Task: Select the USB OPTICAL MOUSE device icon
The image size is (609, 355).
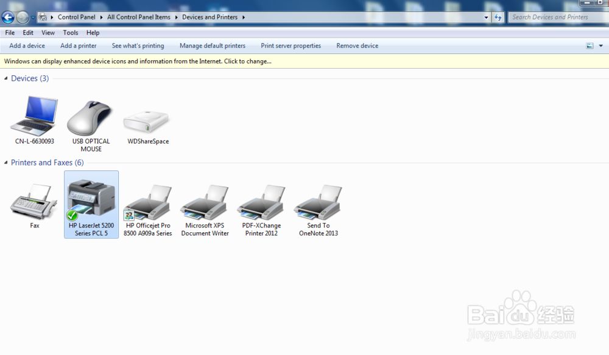Action: pos(91,118)
